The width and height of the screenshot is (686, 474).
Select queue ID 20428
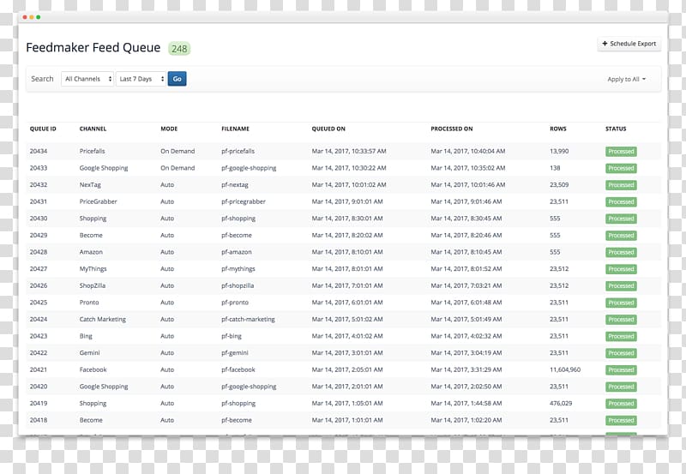click(x=39, y=252)
